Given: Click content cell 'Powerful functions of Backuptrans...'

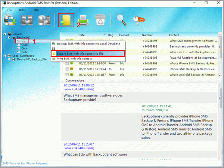Looking at the screenshot, I should click(193, 58).
